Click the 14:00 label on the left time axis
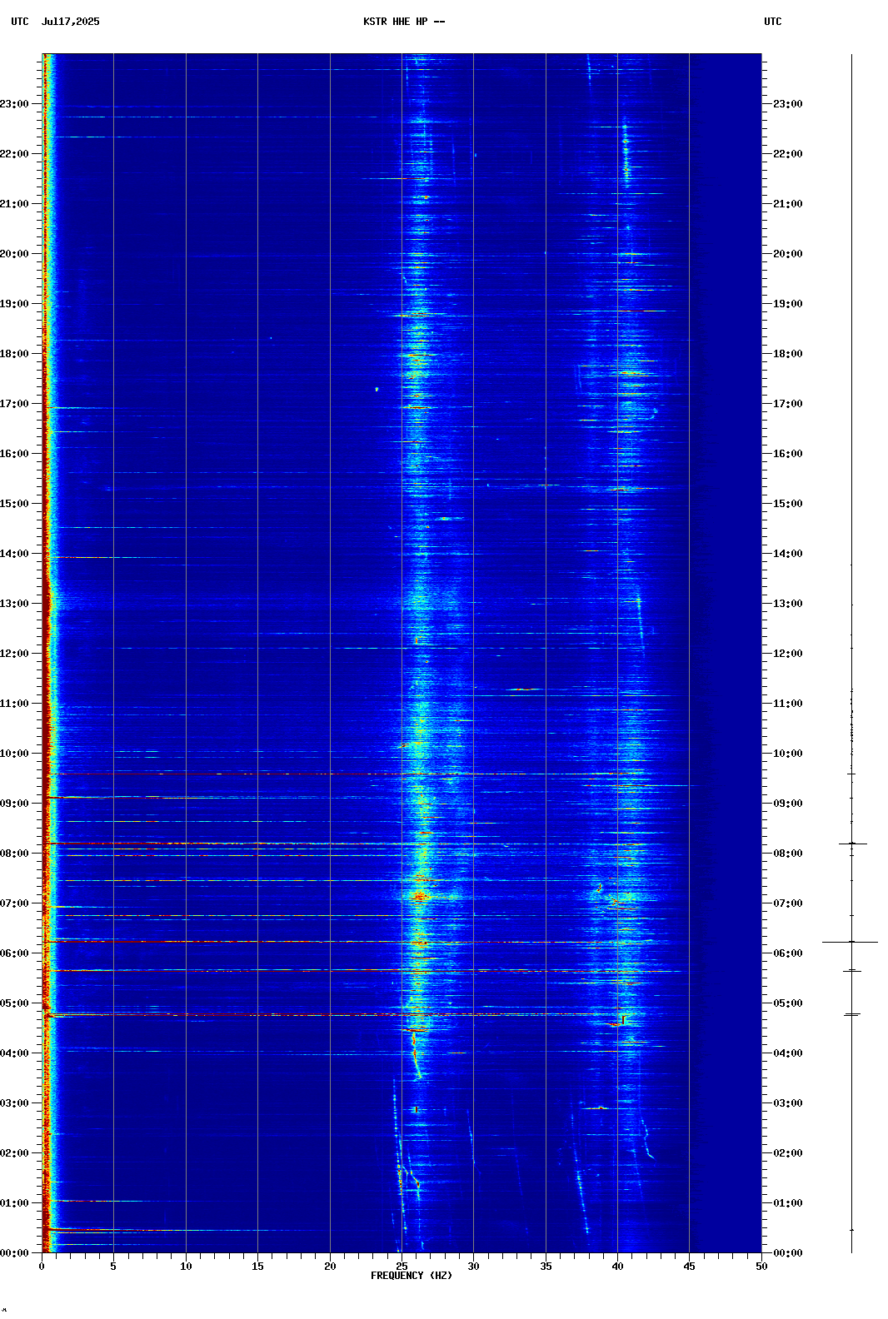 (14, 554)
